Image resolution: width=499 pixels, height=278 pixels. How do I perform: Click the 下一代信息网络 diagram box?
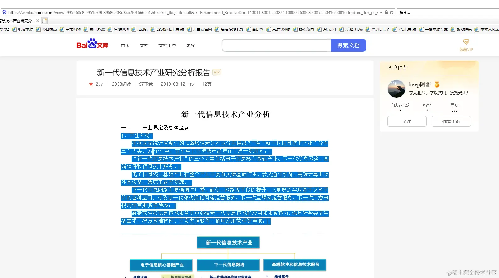(229, 265)
